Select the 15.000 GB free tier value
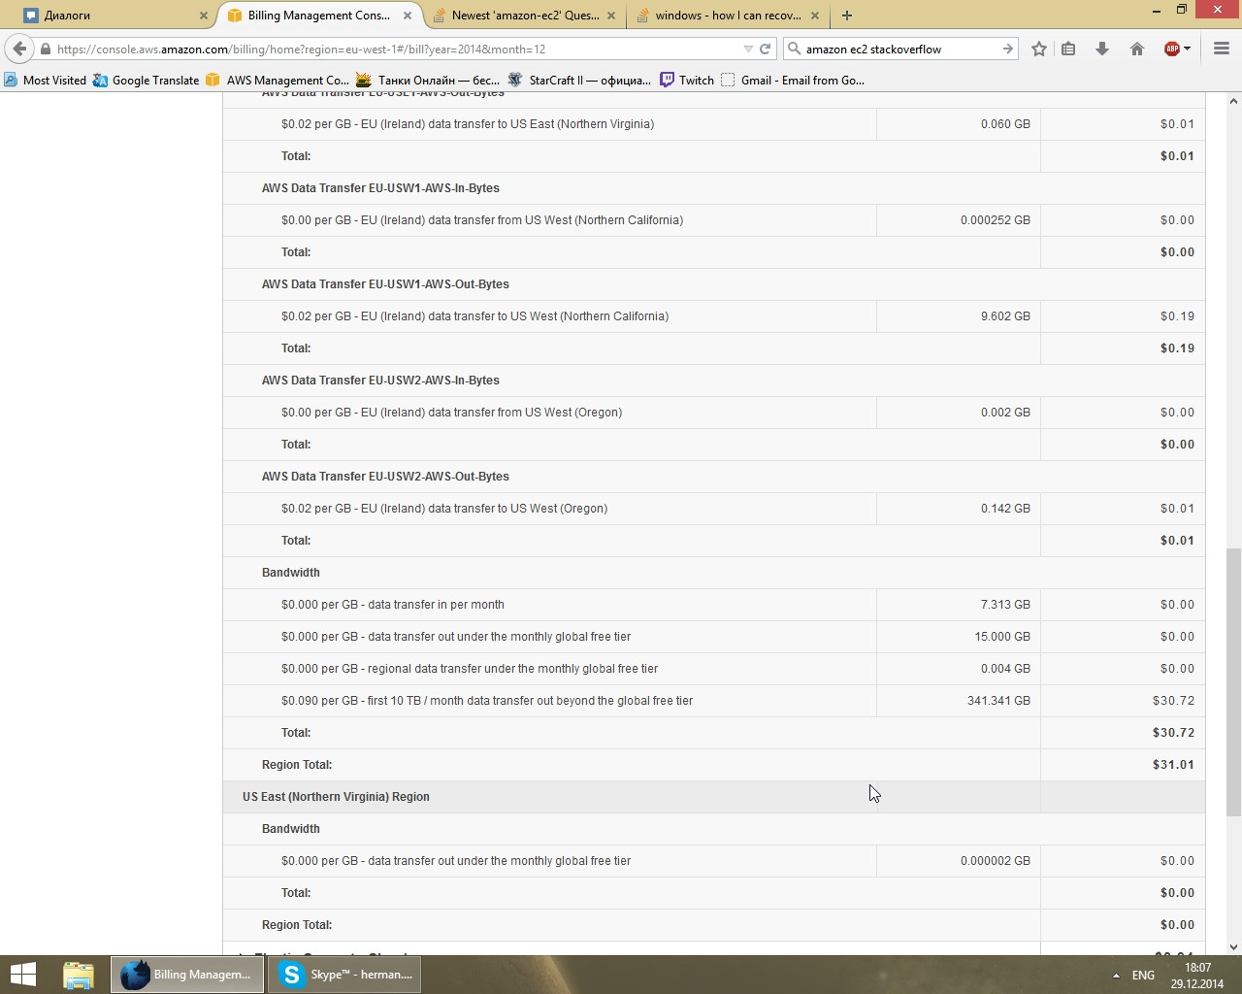Screen dimensions: 1242x994 tap(1002, 637)
